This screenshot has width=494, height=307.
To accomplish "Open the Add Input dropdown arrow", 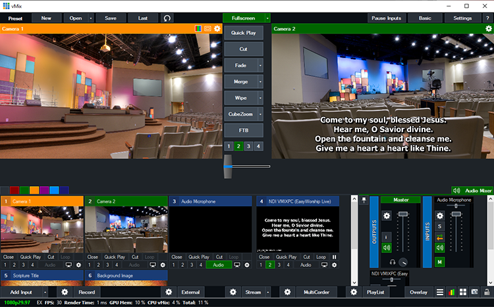I will [45, 291].
